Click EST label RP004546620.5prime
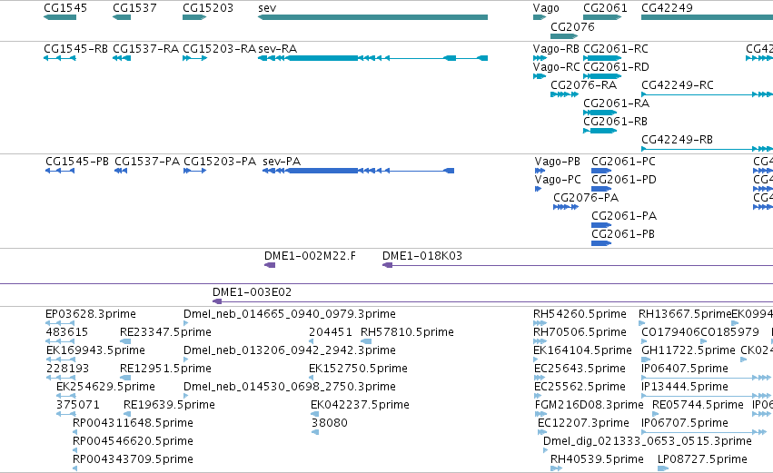Image resolution: width=773 pixels, height=473 pixels. point(133,441)
